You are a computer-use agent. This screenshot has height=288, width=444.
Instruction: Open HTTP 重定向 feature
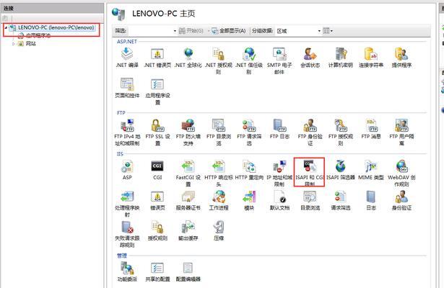click(249, 170)
